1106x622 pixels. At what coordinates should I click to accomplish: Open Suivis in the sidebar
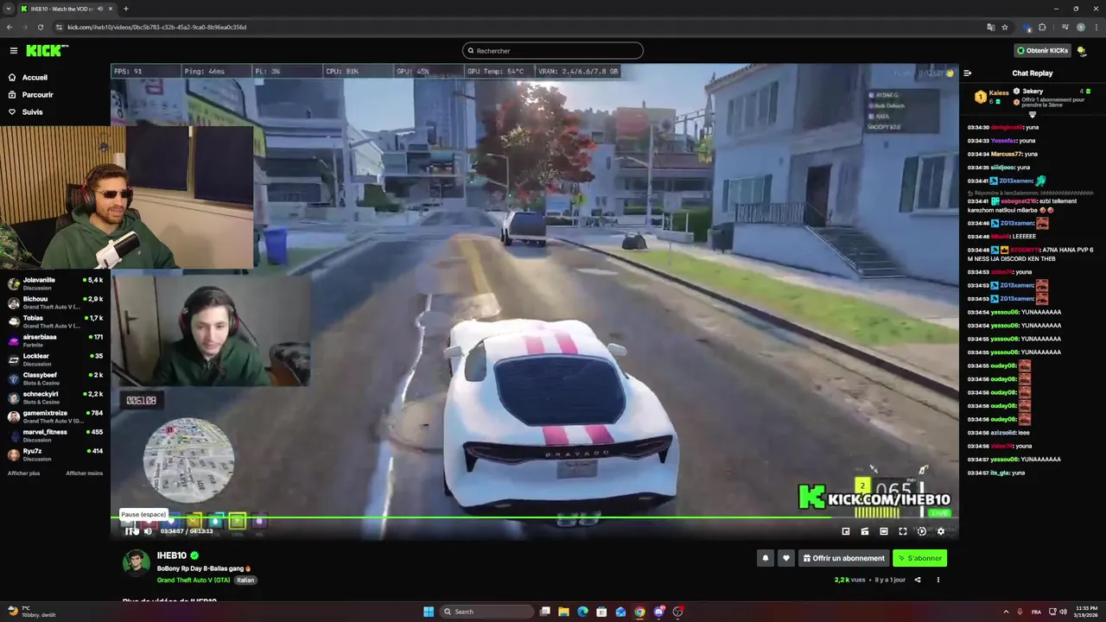(26, 112)
